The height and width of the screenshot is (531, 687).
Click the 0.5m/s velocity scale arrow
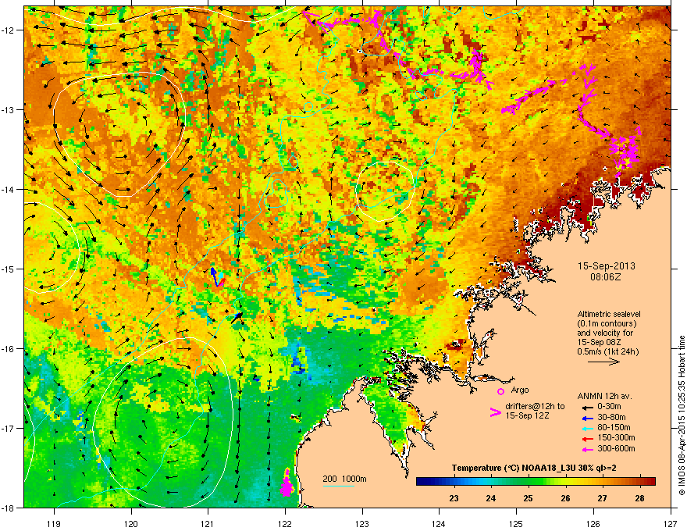click(x=603, y=362)
